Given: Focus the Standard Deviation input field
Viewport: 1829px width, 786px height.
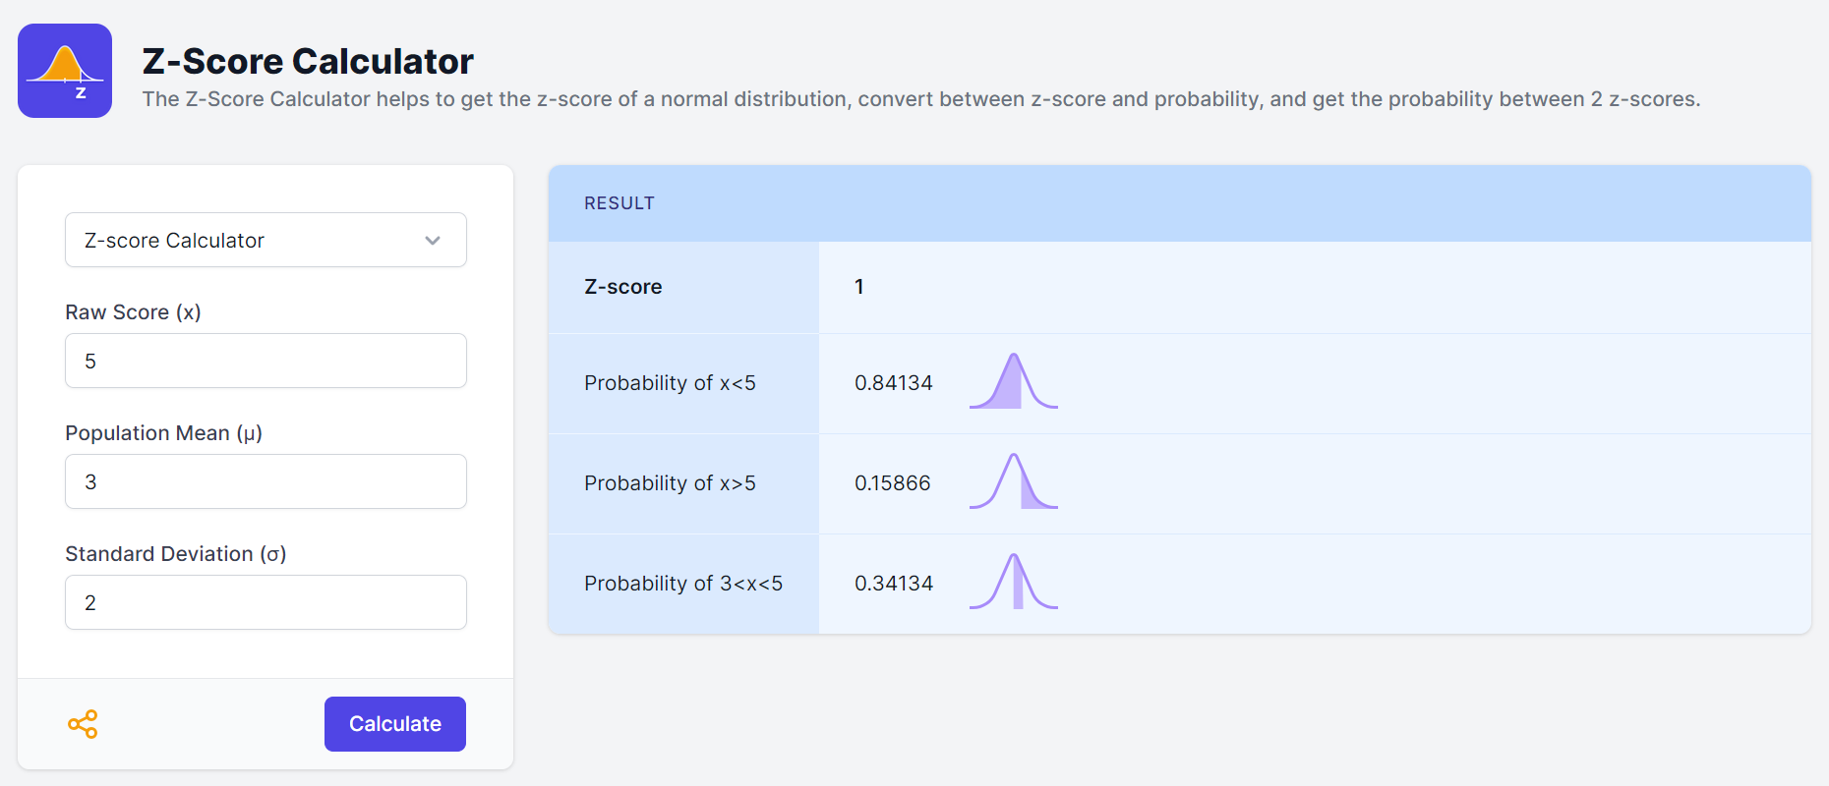Looking at the screenshot, I should click(x=265, y=602).
